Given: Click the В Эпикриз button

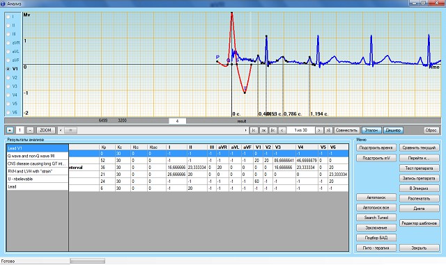Looking at the screenshot, I should pyautogui.click(x=419, y=188).
